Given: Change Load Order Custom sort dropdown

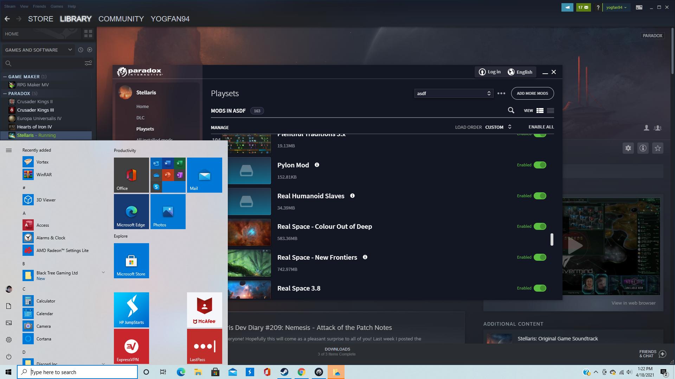Looking at the screenshot, I should (x=499, y=127).
